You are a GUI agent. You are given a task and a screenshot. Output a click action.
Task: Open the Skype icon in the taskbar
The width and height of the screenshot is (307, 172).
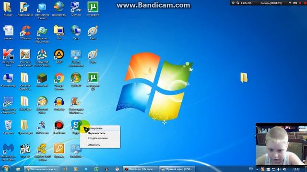point(86,169)
